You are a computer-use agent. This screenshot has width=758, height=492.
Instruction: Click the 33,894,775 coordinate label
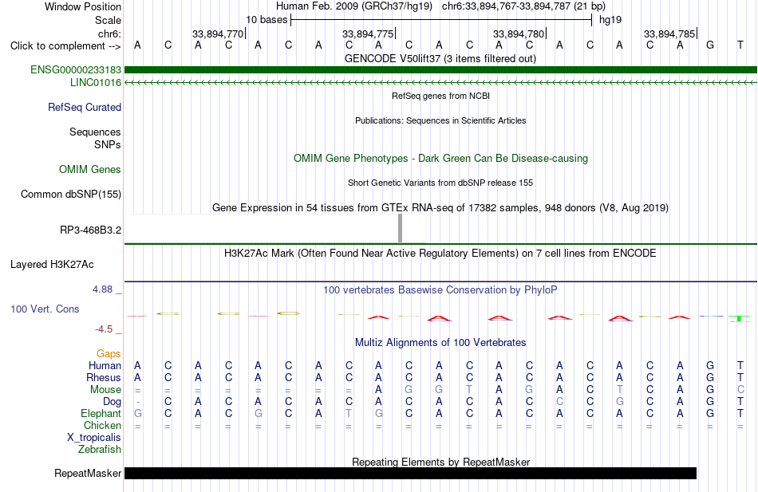[x=368, y=33]
